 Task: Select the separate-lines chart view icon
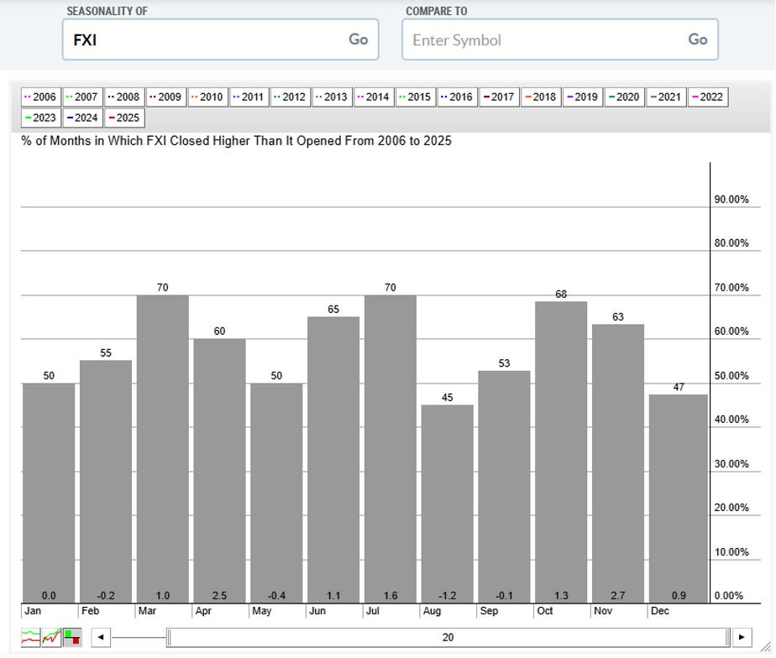pos(30,637)
